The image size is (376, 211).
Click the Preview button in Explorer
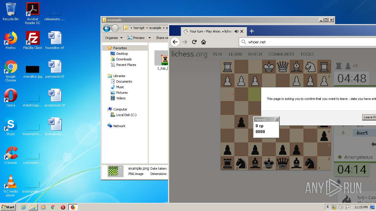[x=136, y=38]
